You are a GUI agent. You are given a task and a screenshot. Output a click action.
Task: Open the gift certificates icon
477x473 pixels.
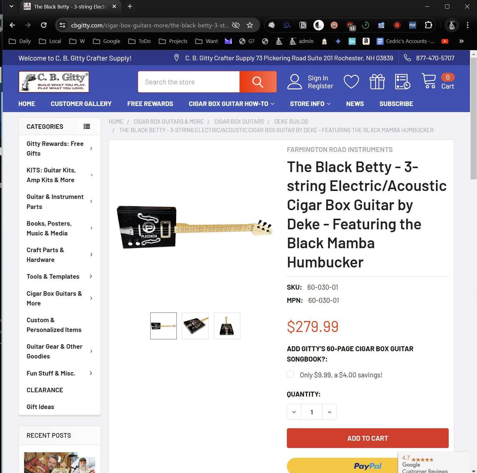[x=377, y=82]
